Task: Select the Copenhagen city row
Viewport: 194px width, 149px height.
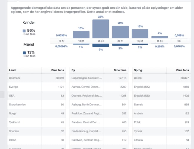Action: 99,78
